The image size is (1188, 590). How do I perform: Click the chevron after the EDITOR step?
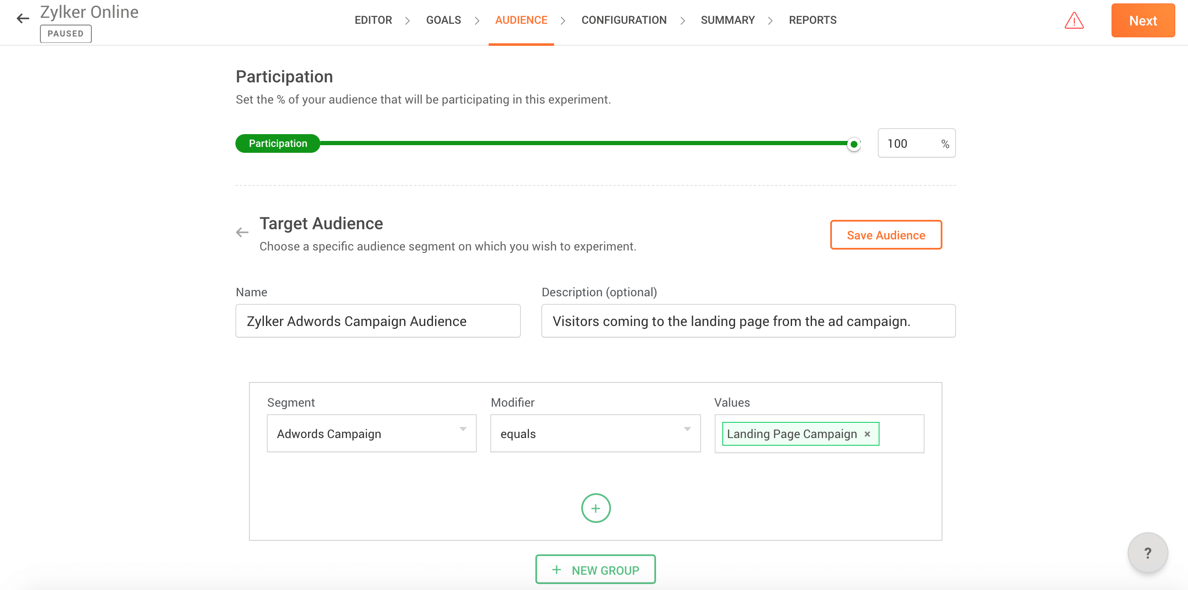[x=407, y=21]
